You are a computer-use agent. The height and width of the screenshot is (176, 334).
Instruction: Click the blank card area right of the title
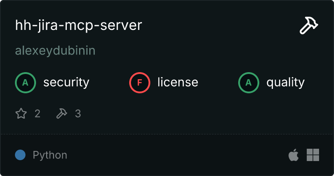(x=220, y=26)
